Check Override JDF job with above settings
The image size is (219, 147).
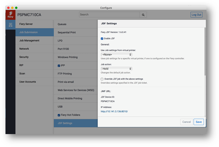(x=102, y=79)
